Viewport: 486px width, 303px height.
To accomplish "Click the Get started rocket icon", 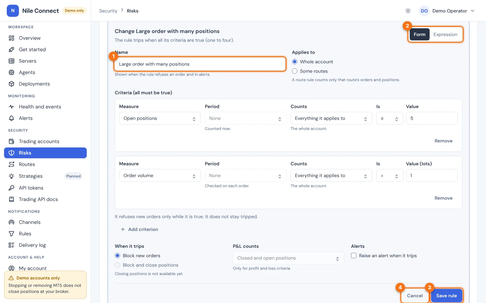I will (11, 49).
